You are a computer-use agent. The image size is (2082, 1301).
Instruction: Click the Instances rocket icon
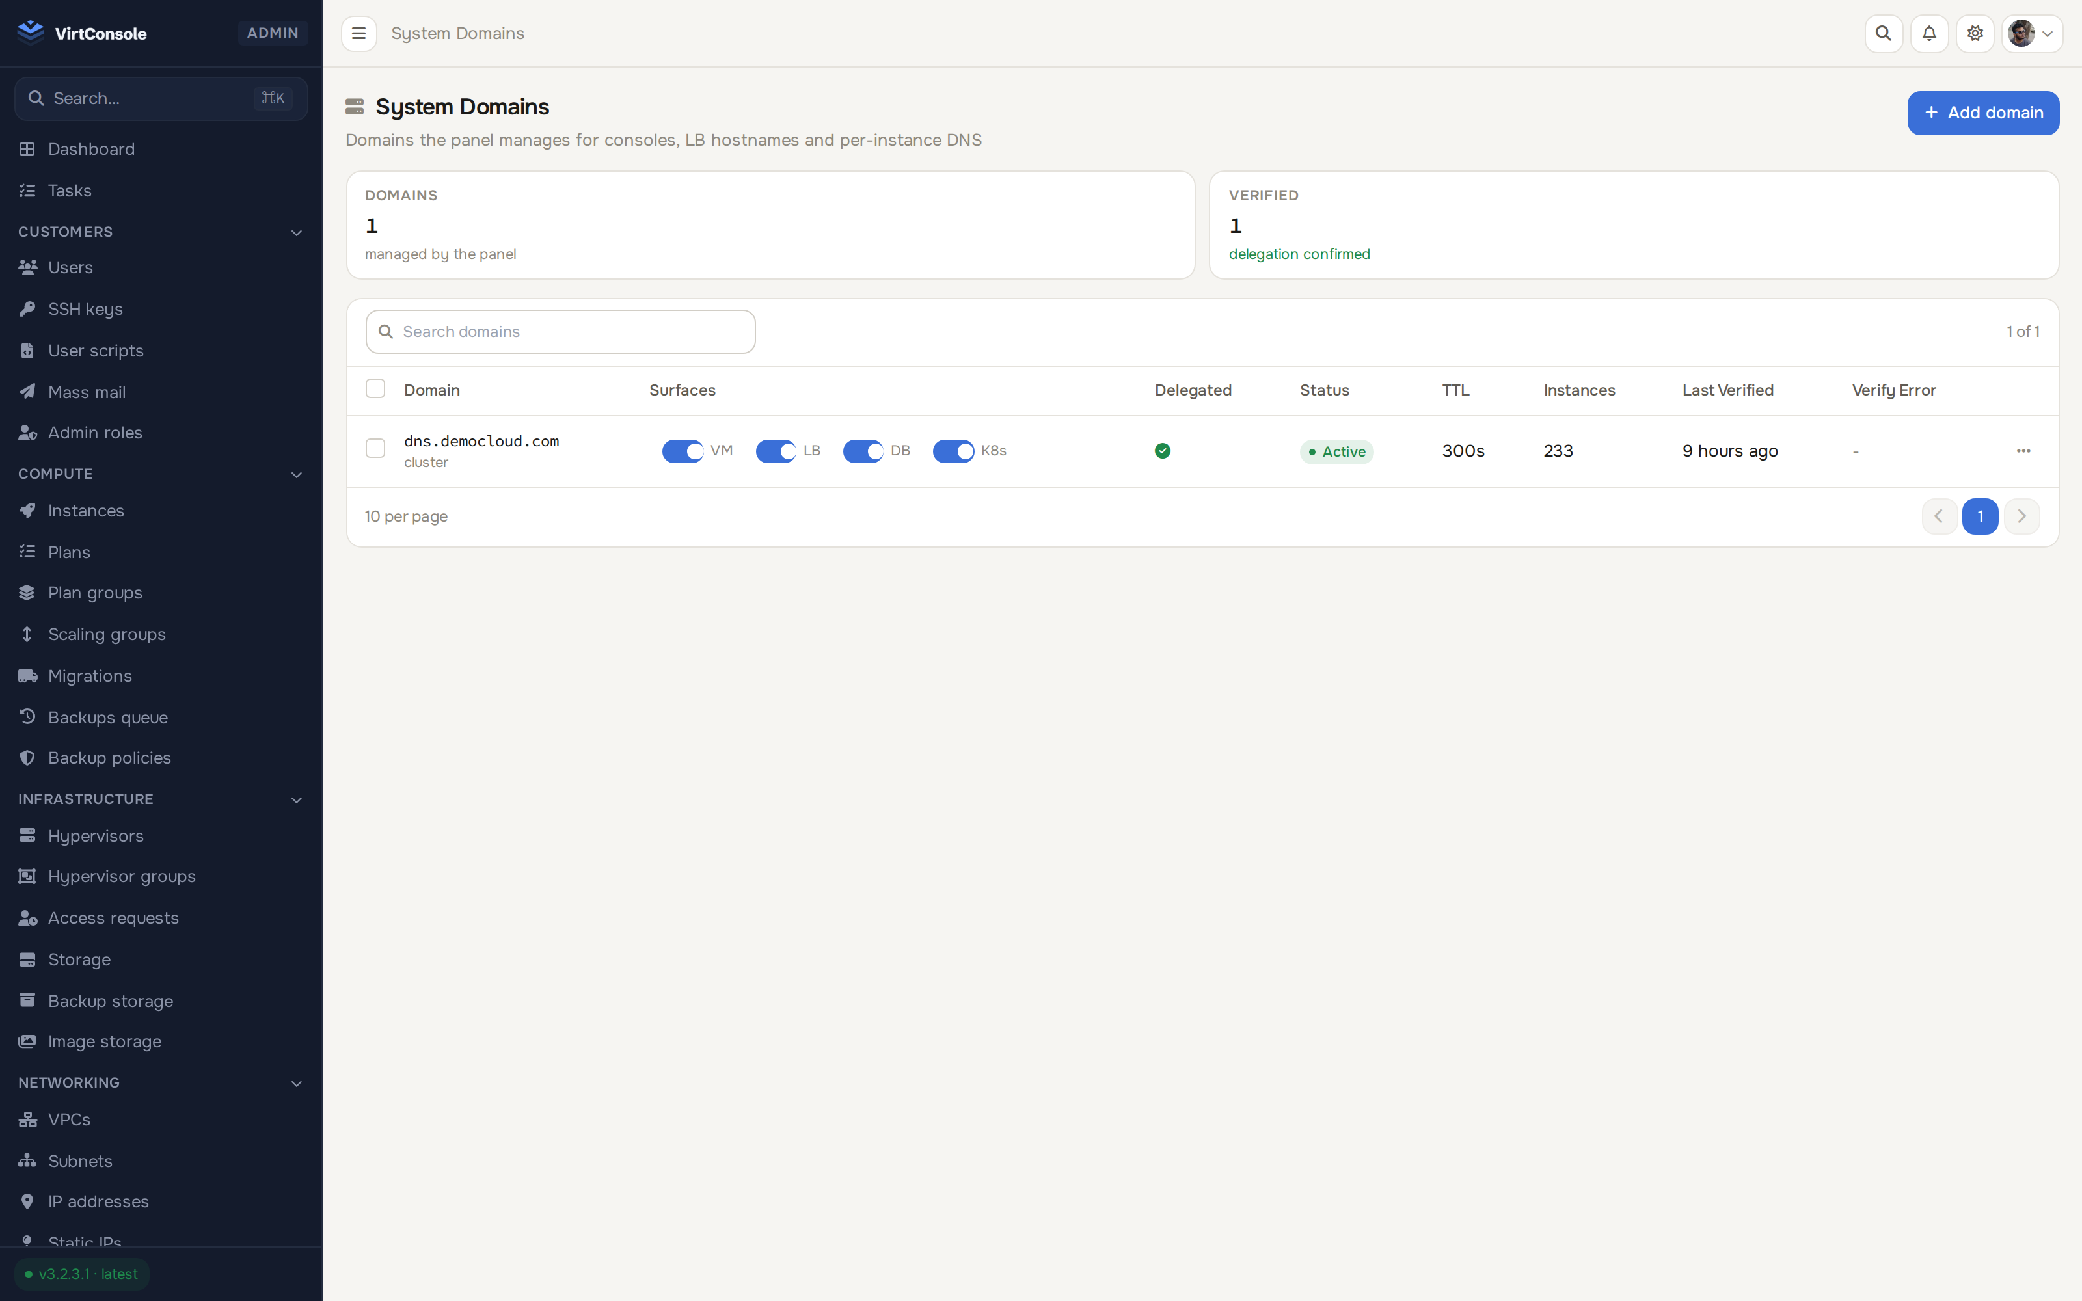tap(27, 510)
